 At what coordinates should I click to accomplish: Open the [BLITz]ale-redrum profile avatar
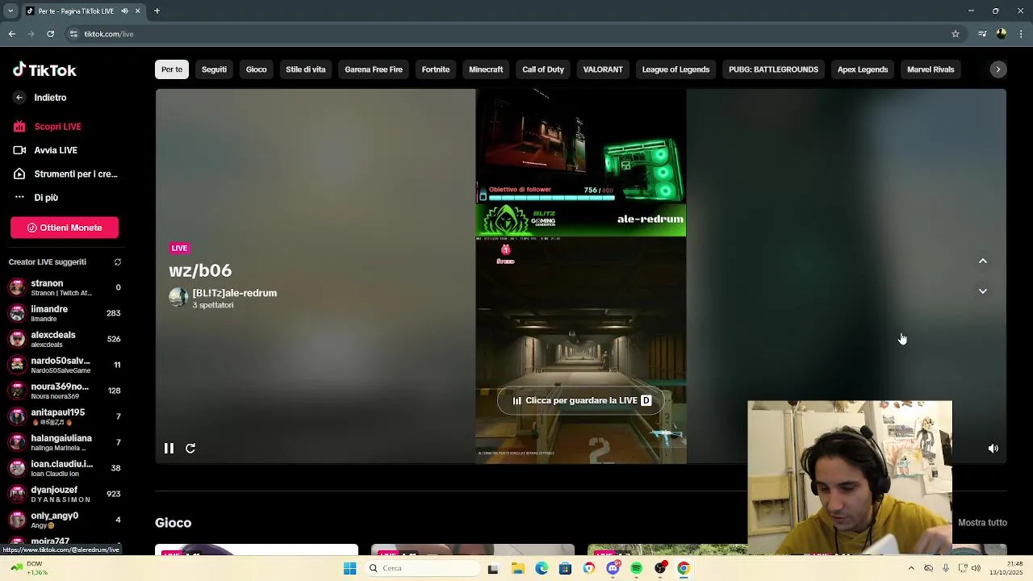[x=178, y=297]
